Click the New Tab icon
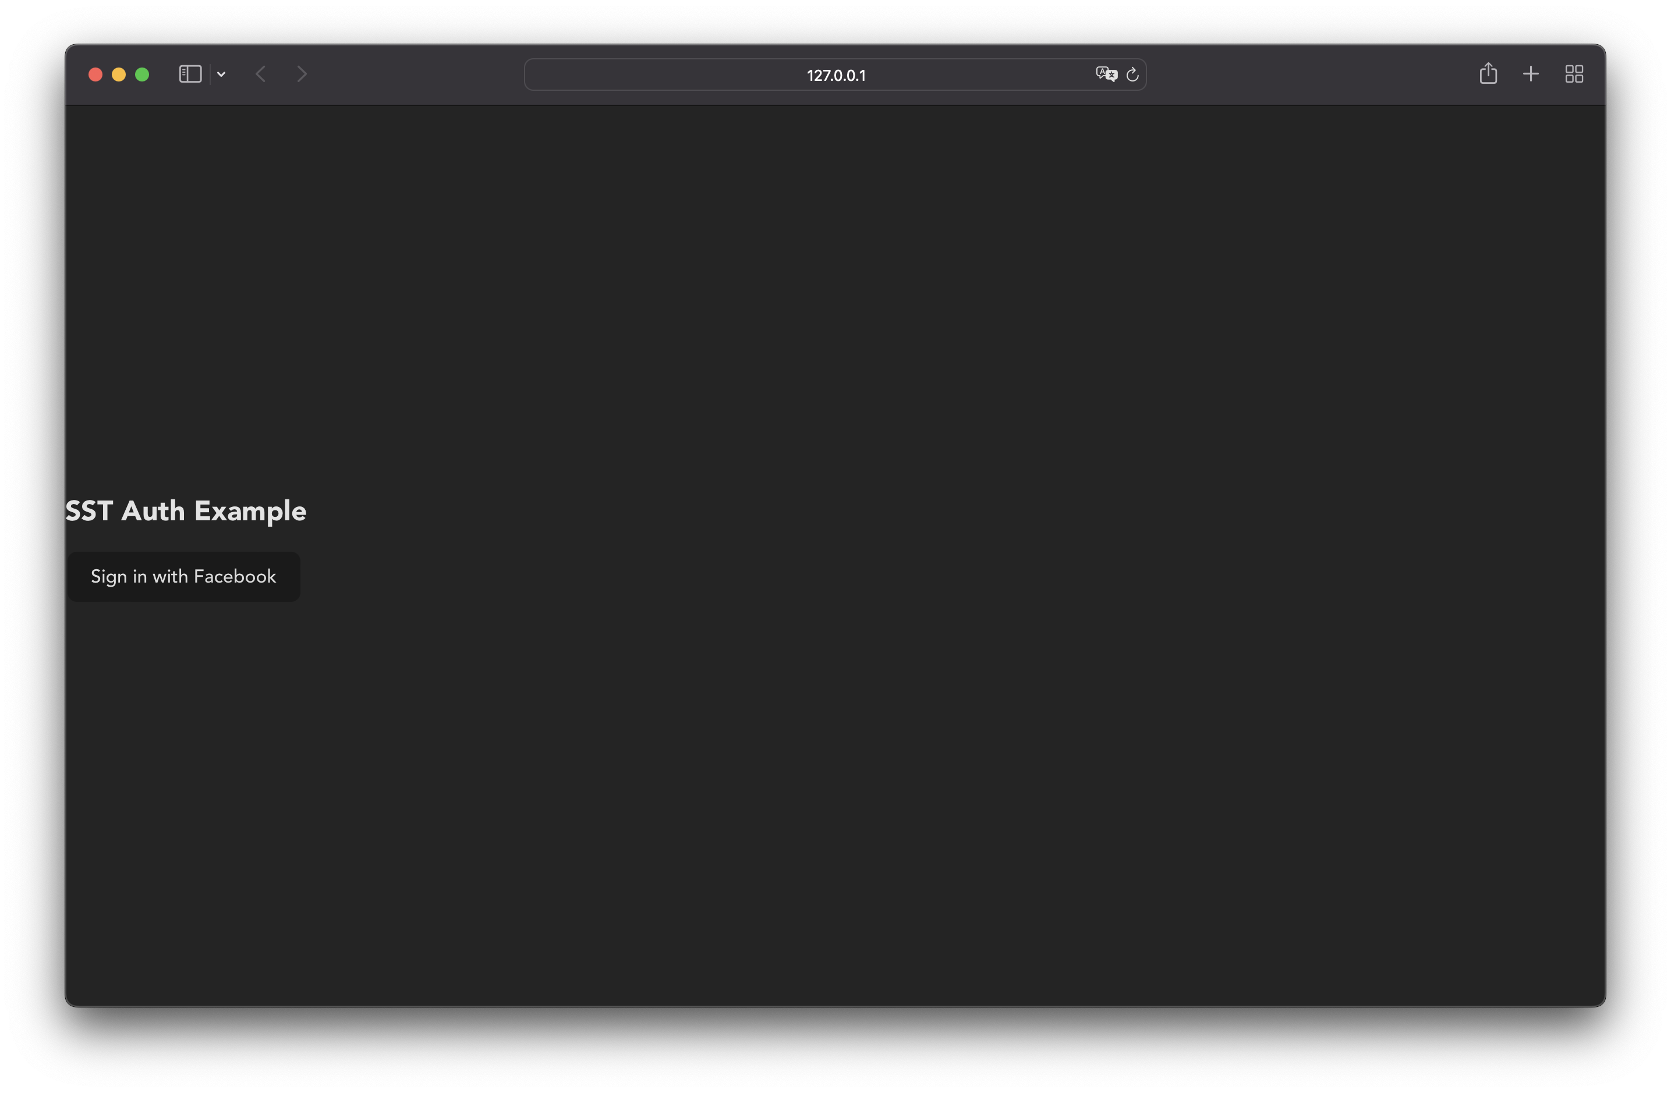 (1531, 74)
